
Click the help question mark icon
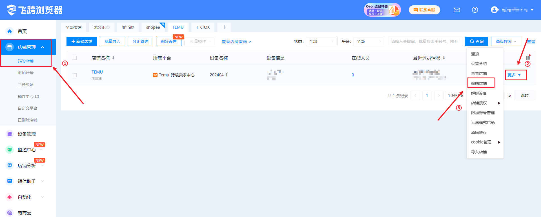(475, 10)
